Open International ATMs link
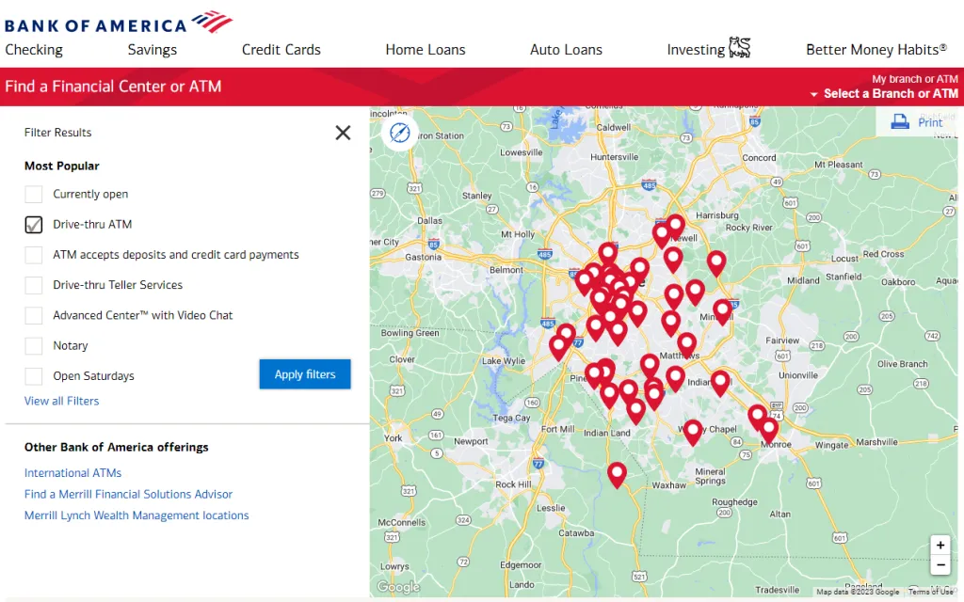964x602 pixels. pyautogui.click(x=72, y=473)
